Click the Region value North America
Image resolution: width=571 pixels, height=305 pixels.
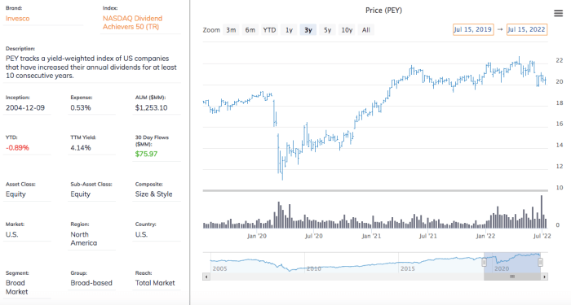click(x=84, y=239)
